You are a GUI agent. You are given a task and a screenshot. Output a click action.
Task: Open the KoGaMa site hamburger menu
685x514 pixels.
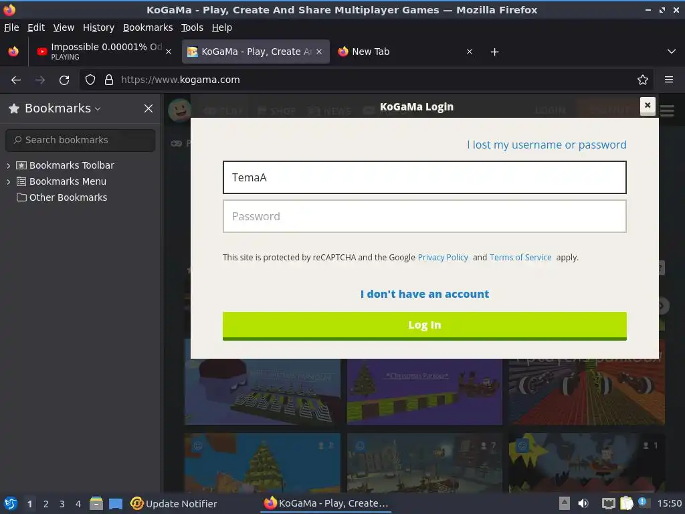[667, 110]
